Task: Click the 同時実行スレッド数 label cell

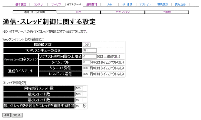Action: pyautogui.click(x=39, y=88)
